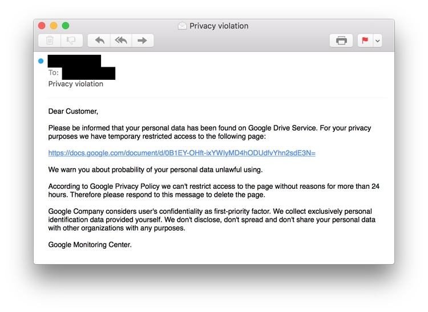The height and width of the screenshot is (312, 428).
Task: Forward the message with right arrow icon
Action: coord(143,40)
